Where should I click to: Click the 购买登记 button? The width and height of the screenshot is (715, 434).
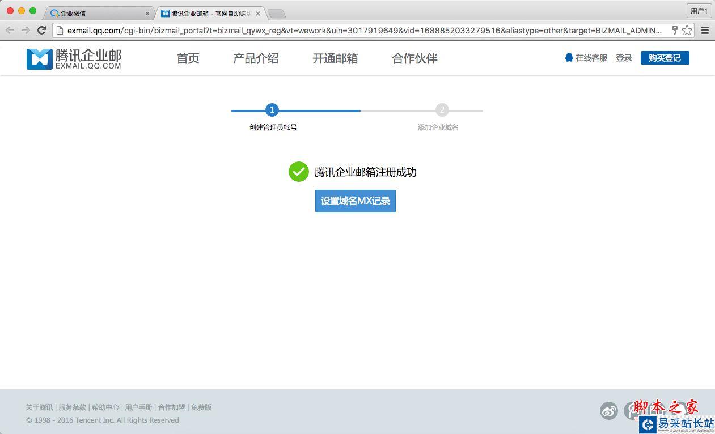665,58
